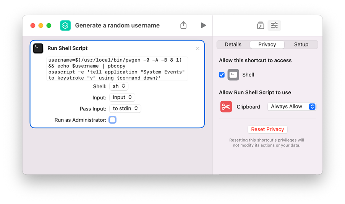
Task: Click the red Clipboard scissors icon
Action: pos(226,107)
